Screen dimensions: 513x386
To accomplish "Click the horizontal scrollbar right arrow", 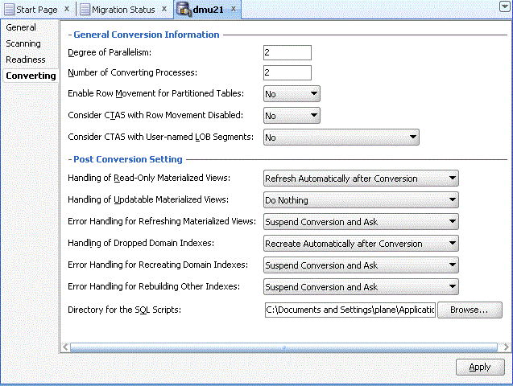I will [506, 347].
